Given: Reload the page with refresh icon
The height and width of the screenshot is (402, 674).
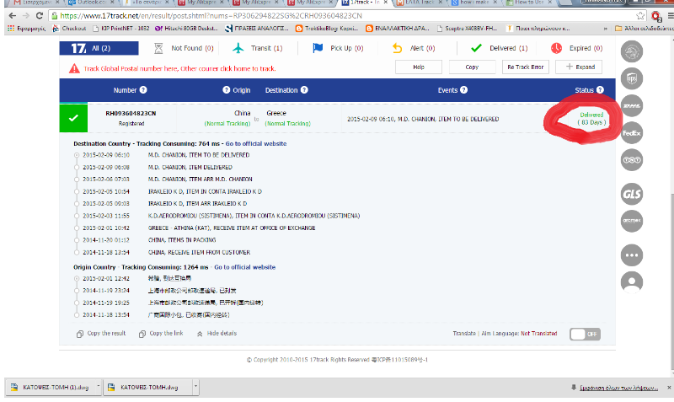Looking at the screenshot, I should [x=40, y=16].
